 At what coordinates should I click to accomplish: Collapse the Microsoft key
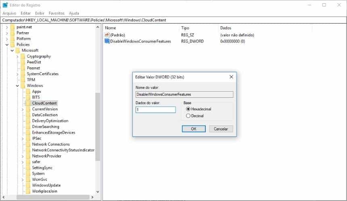coord(12,50)
